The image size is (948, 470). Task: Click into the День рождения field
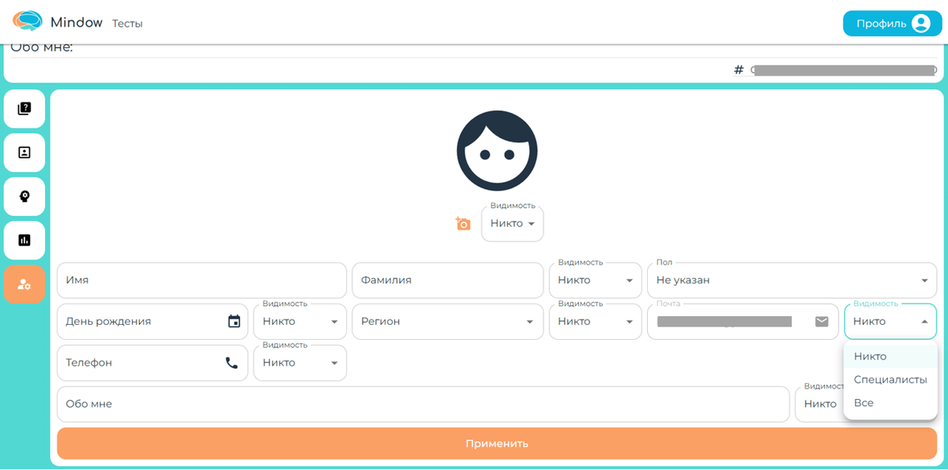[x=152, y=322]
